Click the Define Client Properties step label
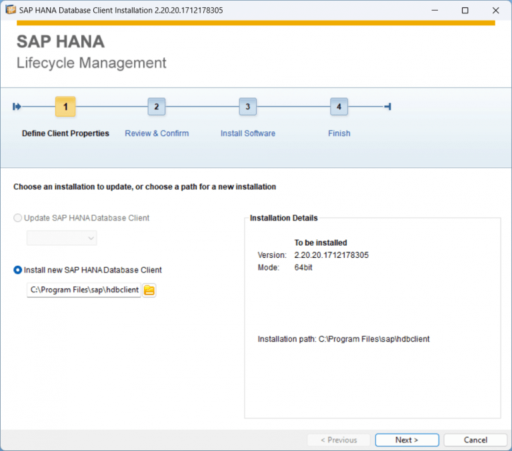 coord(65,133)
